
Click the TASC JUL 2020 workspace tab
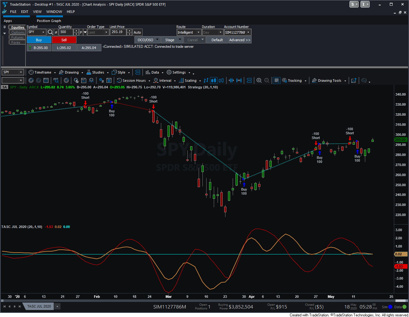(39, 306)
